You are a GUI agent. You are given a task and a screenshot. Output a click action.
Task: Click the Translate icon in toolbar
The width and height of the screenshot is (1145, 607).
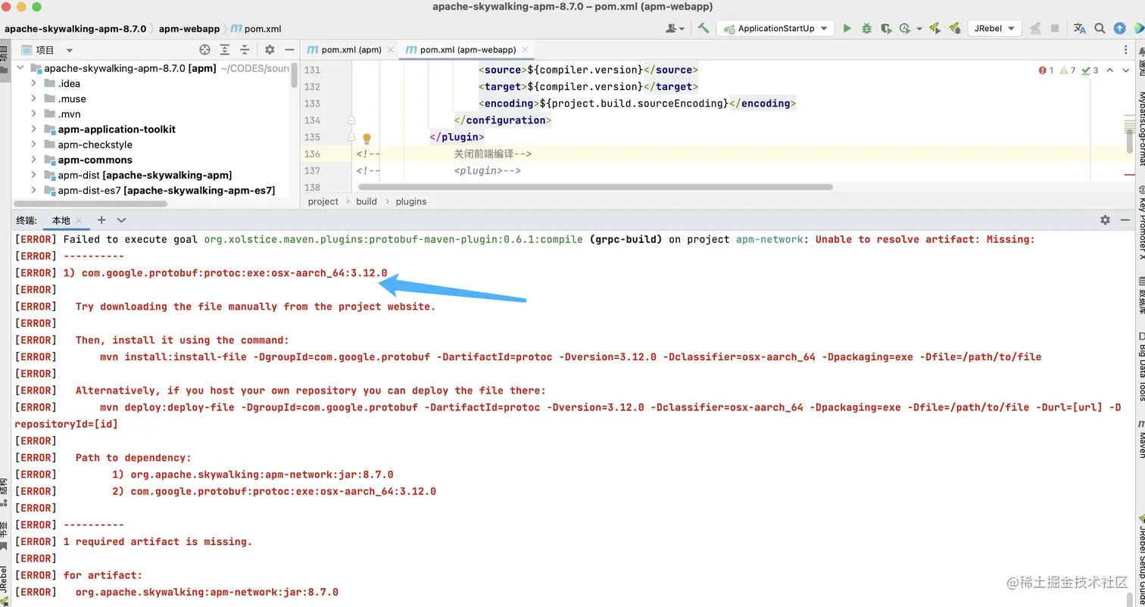1080,29
